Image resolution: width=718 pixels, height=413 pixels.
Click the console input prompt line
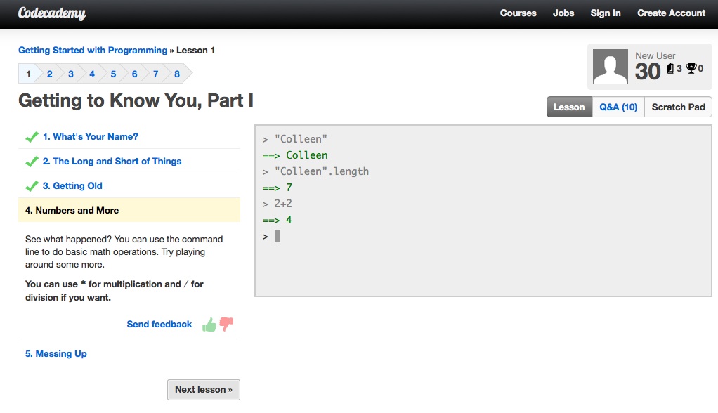pos(483,236)
